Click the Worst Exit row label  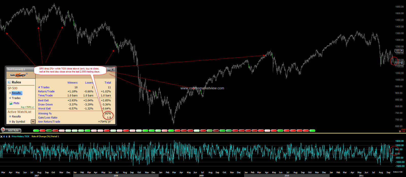pyautogui.click(x=44, y=109)
